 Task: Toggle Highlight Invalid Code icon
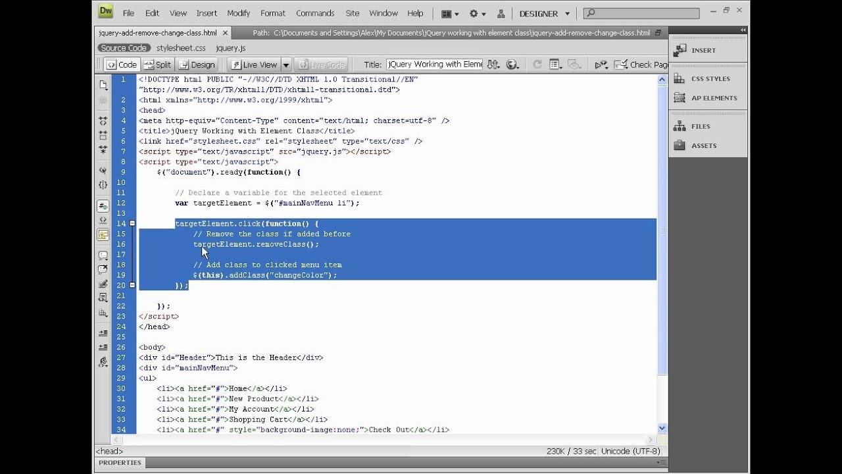pos(103,221)
